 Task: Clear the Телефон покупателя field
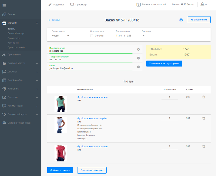[139, 58]
